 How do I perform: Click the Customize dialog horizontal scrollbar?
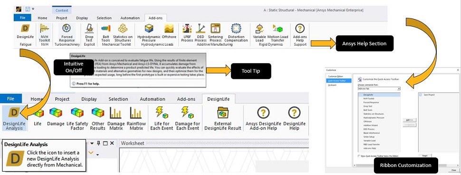pyautogui.click(x=406, y=165)
